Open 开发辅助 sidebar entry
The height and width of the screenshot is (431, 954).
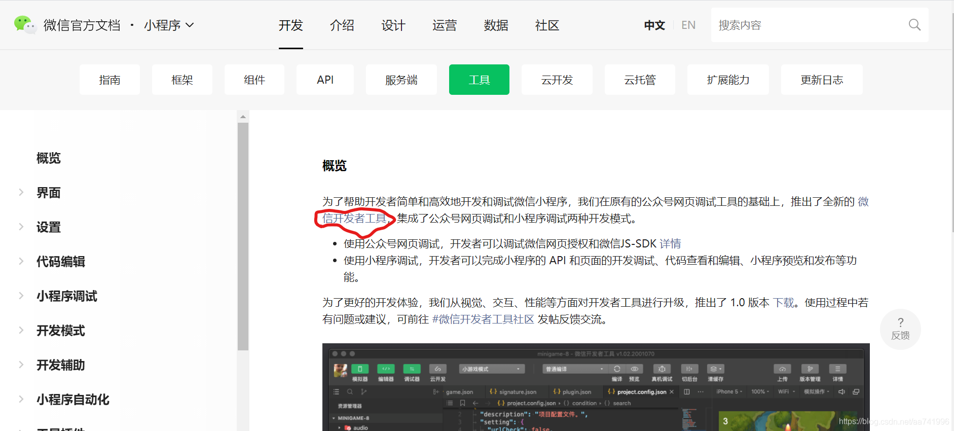61,365
